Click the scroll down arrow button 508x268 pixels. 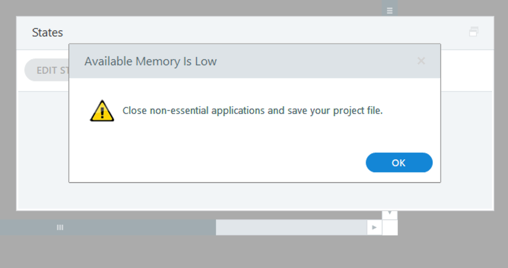(x=390, y=215)
